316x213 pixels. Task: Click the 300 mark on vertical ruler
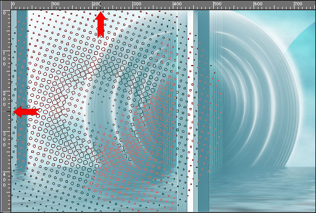(4, 139)
